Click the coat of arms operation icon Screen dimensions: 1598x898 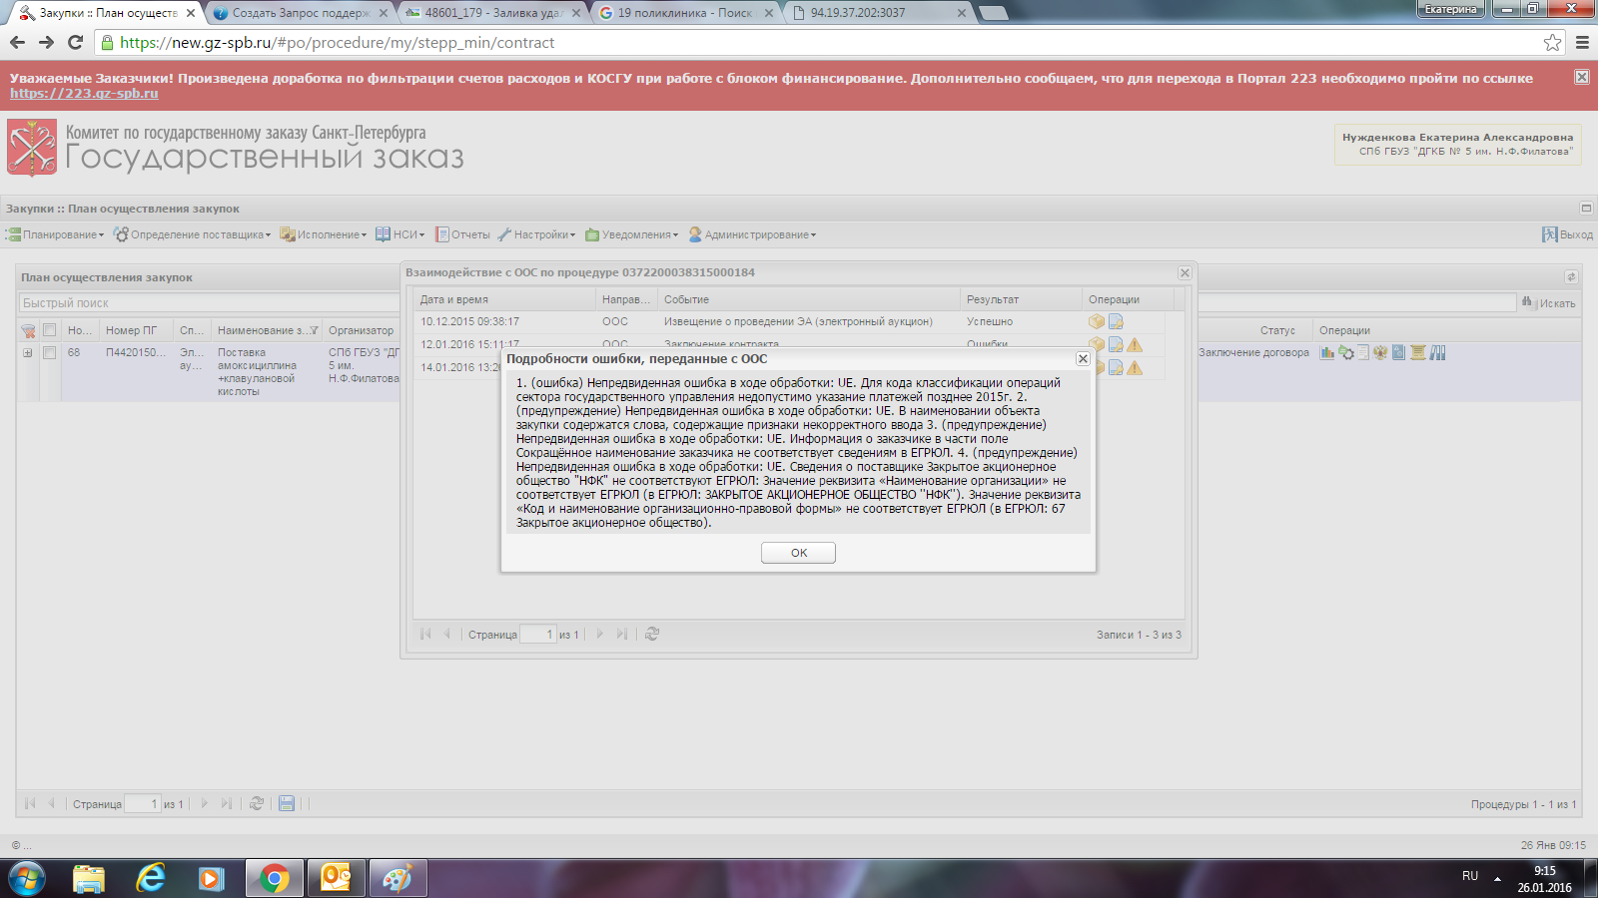pos(1380,352)
